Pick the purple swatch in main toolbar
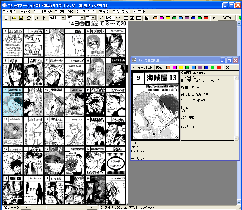Viewport: 242px width, 210px height. (x=187, y=18)
